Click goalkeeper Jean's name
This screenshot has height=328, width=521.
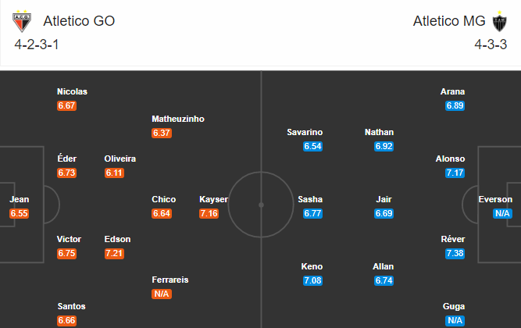click(x=20, y=199)
